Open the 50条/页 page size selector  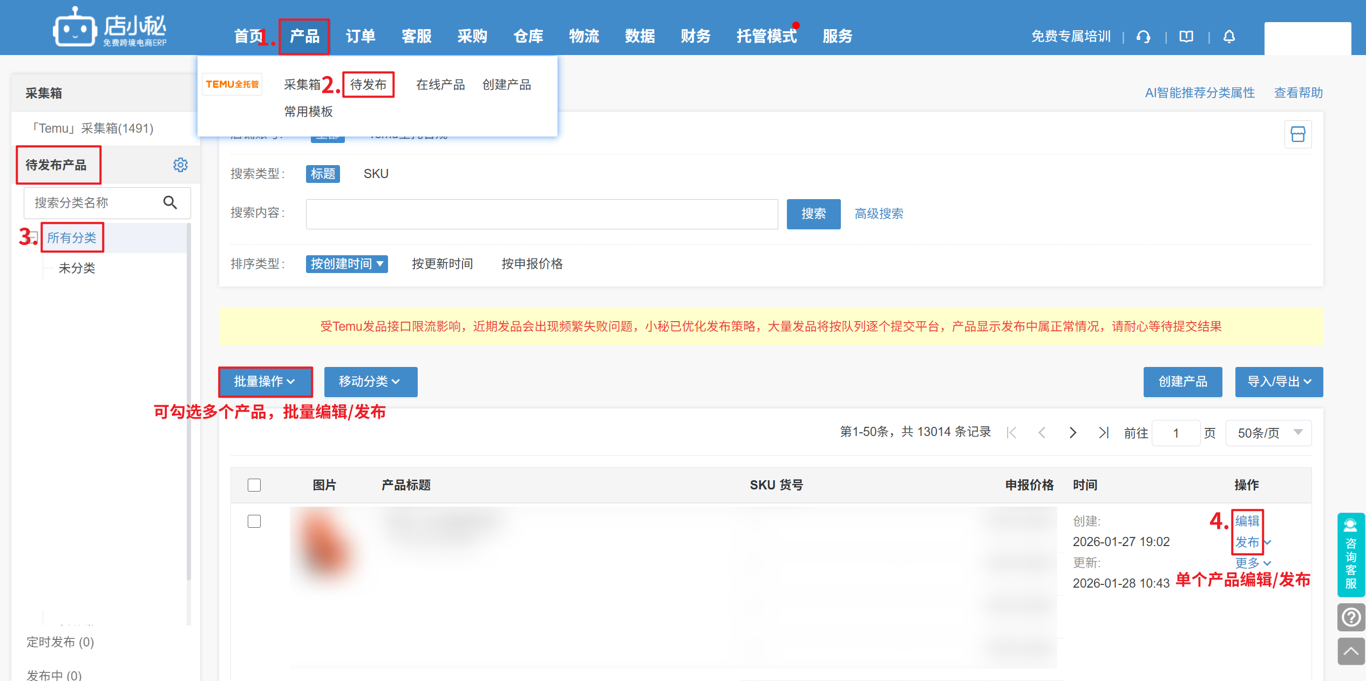[x=1268, y=433]
